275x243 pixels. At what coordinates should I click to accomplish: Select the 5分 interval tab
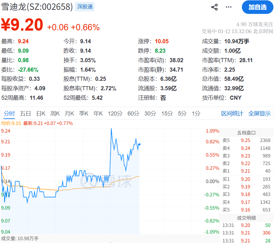click(x=182, y=114)
